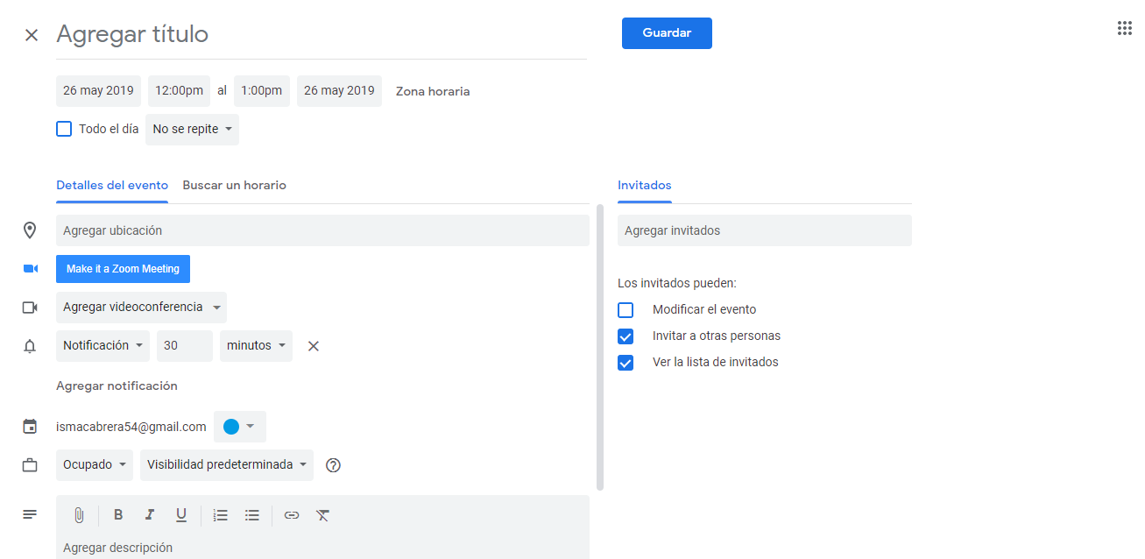Check Modificar el evento permission

pos(626,310)
